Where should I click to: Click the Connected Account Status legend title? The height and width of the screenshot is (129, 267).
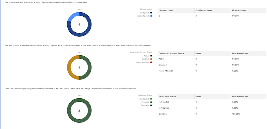tap(141, 52)
